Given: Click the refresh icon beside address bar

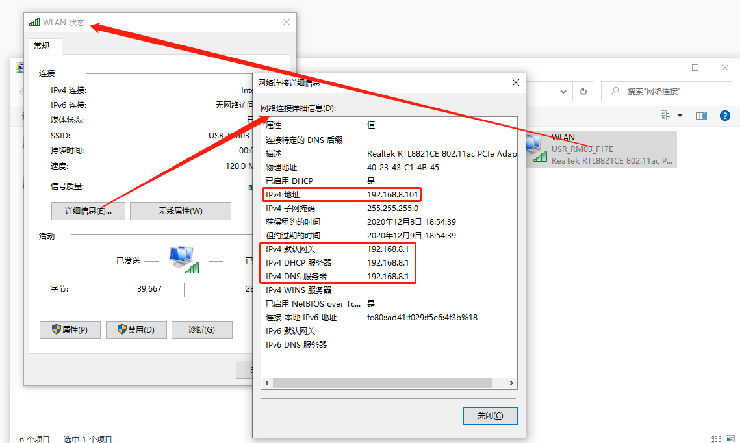Looking at the screenshot, I should [583, 92].
